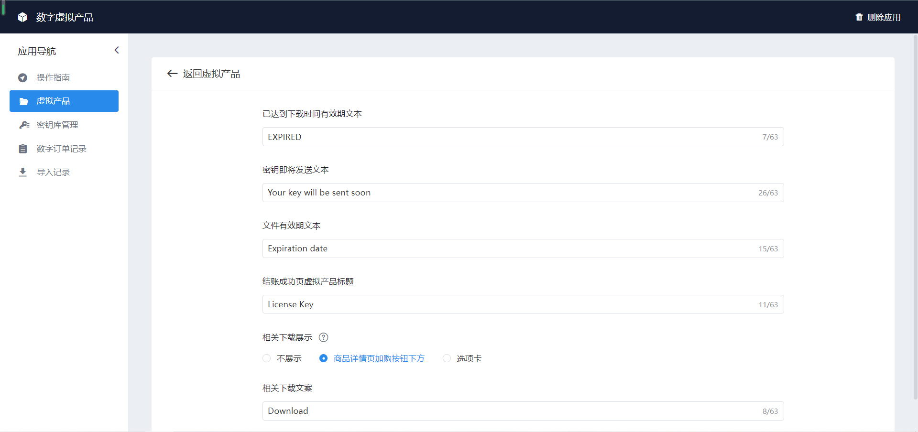Image resolution: width=918 pixels, height=432 pixels.
Task: Click the 相关下载展示 label
Action: pos(287,337)
